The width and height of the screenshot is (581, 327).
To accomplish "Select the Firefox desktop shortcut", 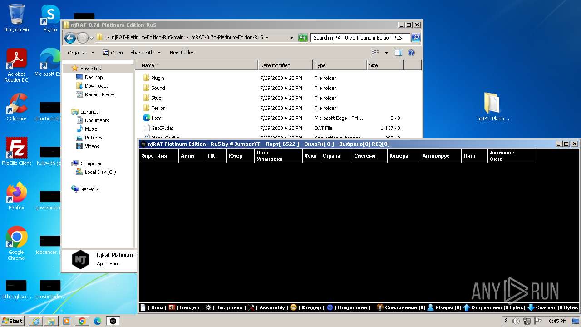I will coord(16,196).
